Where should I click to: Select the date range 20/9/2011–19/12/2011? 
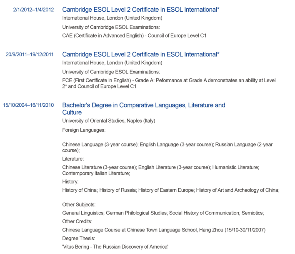(30, 55)
